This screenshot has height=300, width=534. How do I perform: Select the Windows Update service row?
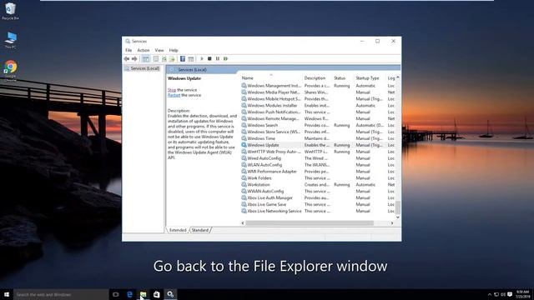(x=317, y=145)
